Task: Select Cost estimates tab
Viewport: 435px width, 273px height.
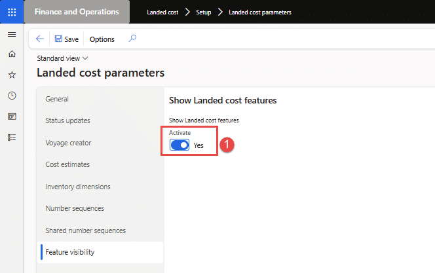Action: 67,164
